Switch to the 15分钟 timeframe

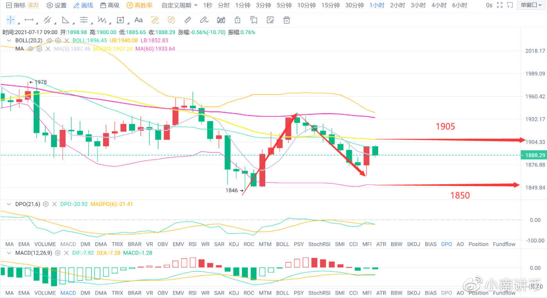point(331,5)
